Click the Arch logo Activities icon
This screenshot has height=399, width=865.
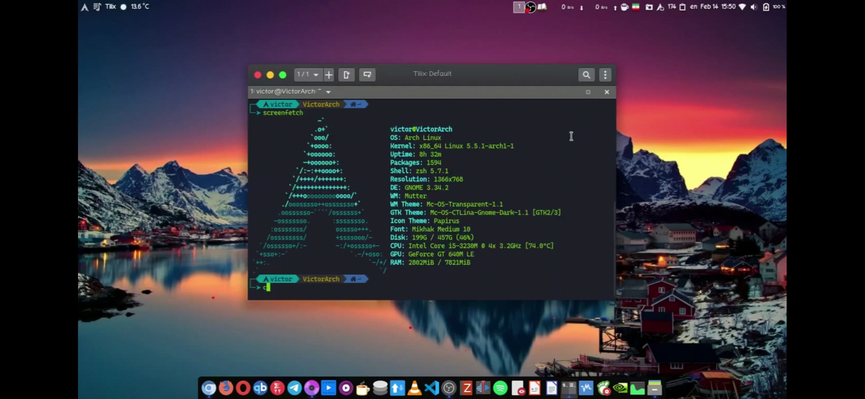click(85, 7)
